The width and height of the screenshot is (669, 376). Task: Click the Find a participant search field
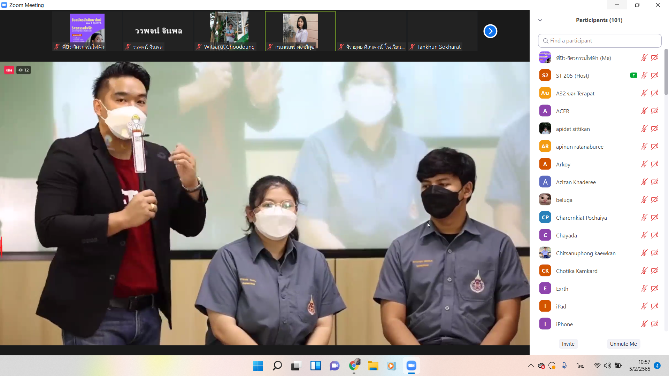click(x=599, y=41)
